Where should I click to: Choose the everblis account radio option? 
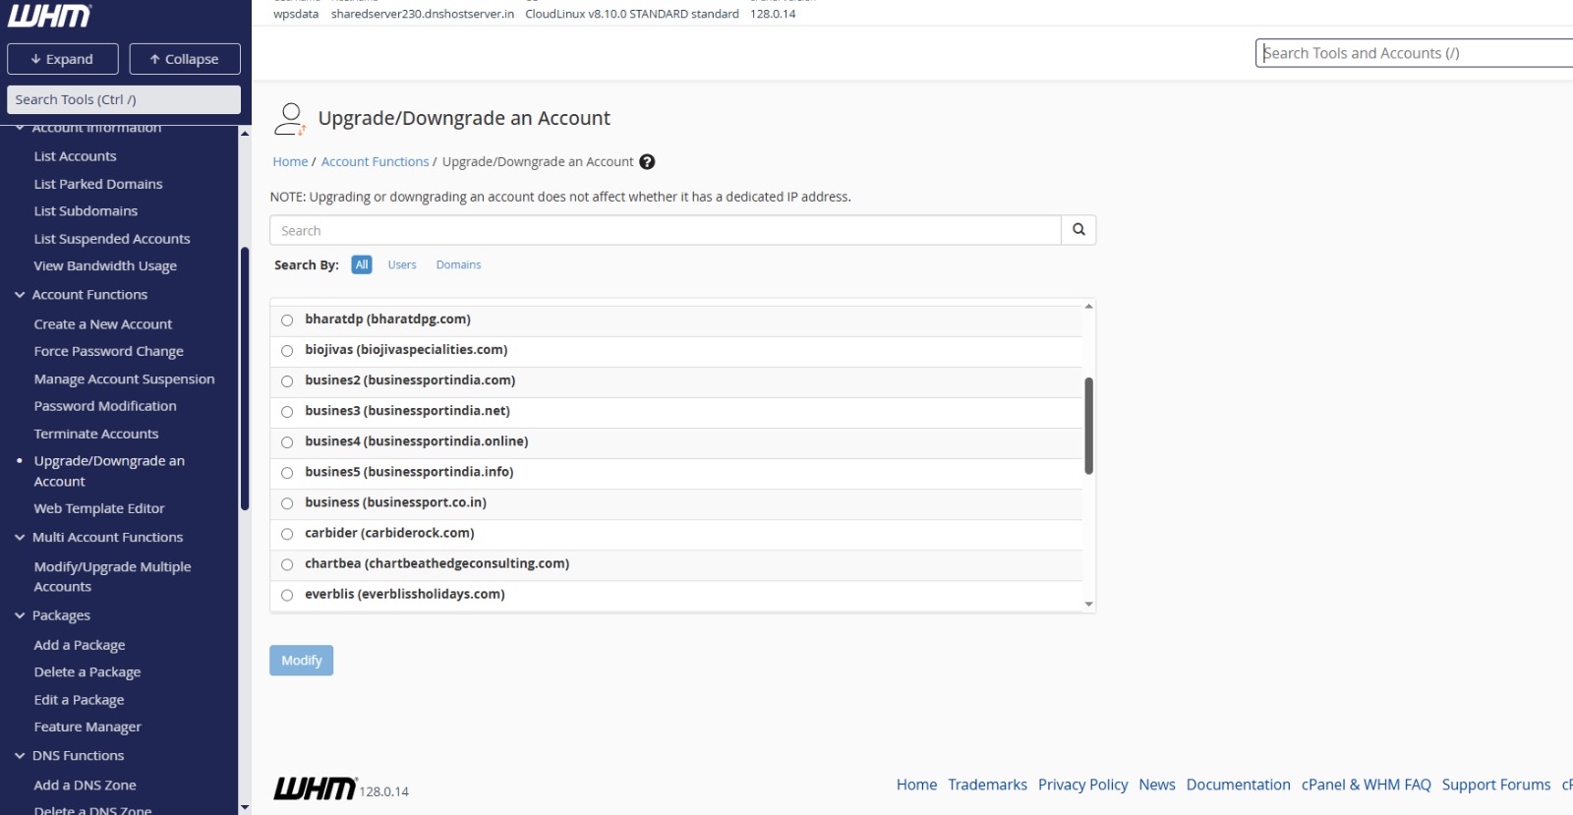[x=287, y=595]
